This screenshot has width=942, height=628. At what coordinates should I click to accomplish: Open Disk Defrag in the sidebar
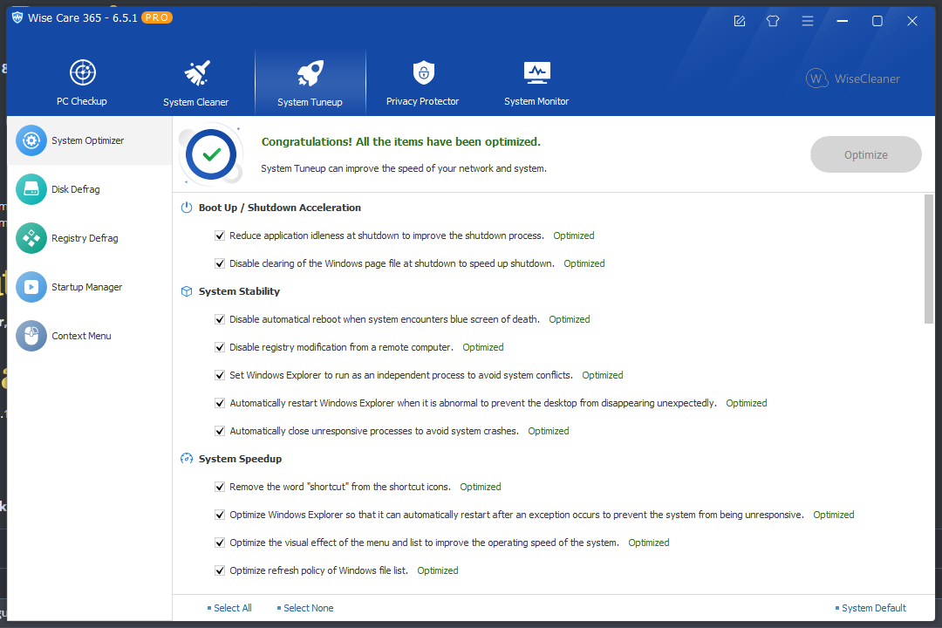[x=90, y=189]
